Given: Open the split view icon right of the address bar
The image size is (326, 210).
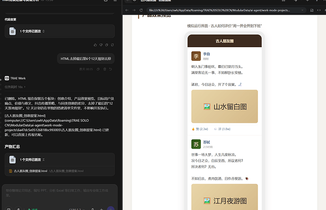Looking at the screenshot, I should click(312, 10).
